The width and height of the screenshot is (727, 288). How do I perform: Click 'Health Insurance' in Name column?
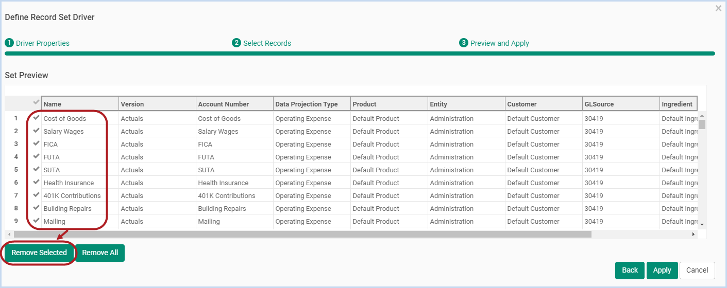pos(69,183)
